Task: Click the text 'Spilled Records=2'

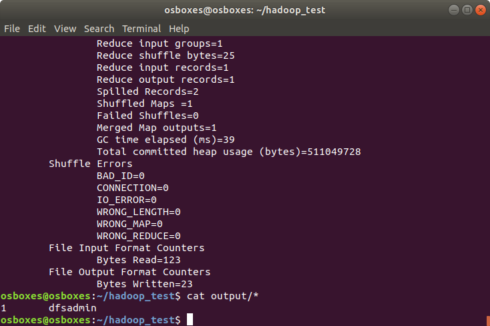Action: click(x=148, y=92)
